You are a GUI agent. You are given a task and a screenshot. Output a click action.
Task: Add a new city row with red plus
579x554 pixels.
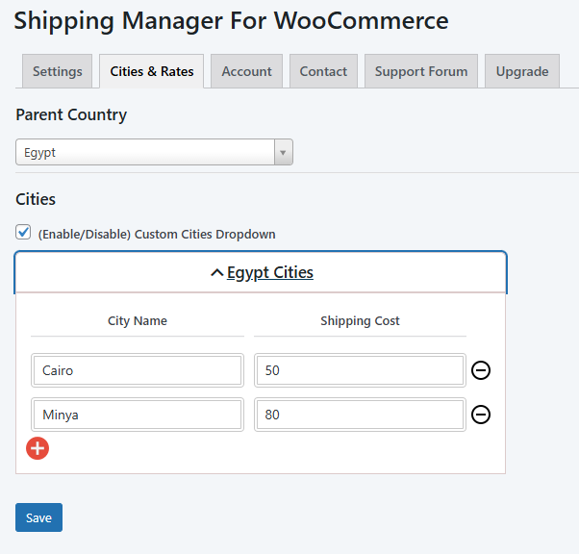click(38, 448)
